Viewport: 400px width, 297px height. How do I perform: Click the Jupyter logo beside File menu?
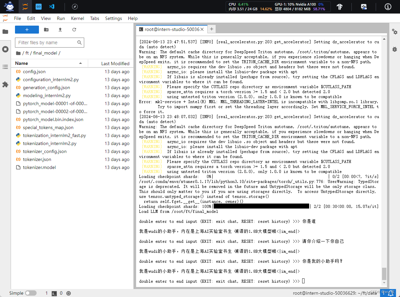click(x=5, y=18)
